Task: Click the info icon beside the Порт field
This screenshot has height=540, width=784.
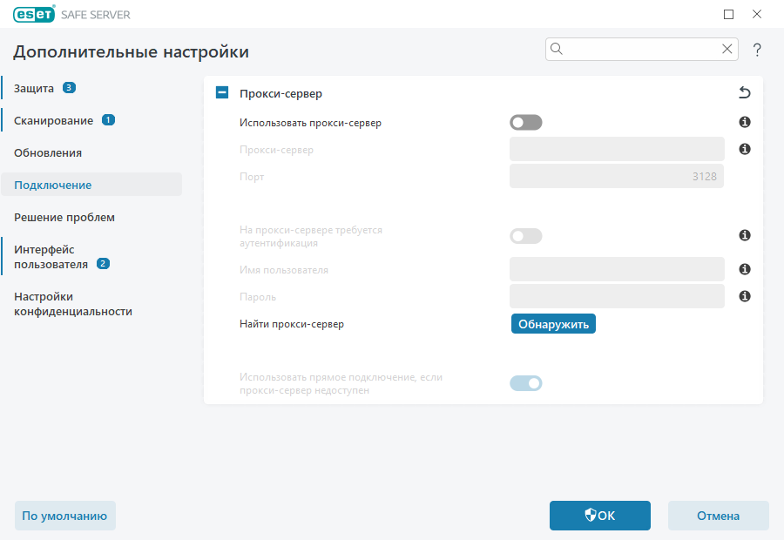Action: tap(744, 149)
